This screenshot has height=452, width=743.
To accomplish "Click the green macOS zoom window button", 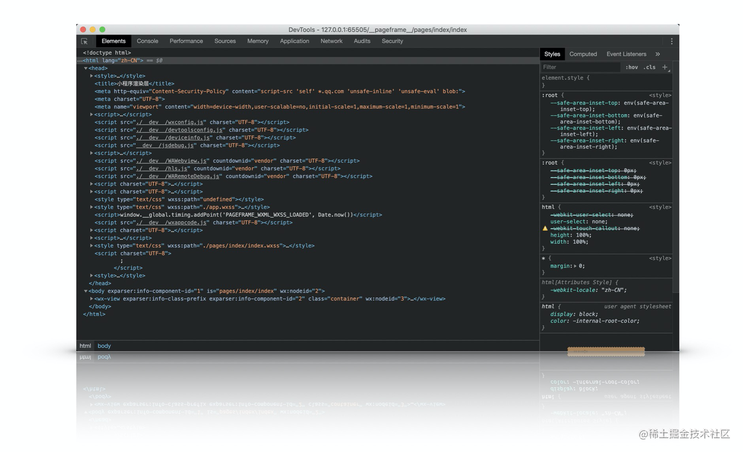I will coord(103,30).
